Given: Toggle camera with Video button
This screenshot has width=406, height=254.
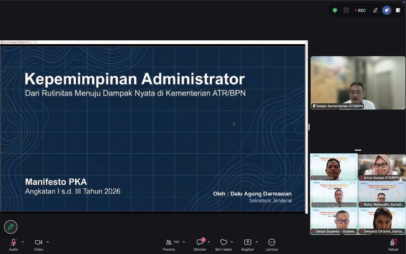Looking at the screenshot, I should point(39,245).
